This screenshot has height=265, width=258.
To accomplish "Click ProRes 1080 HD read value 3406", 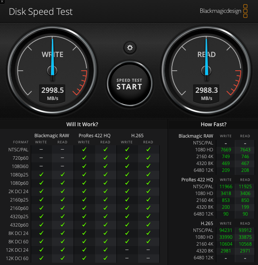I will click(245, 194).
